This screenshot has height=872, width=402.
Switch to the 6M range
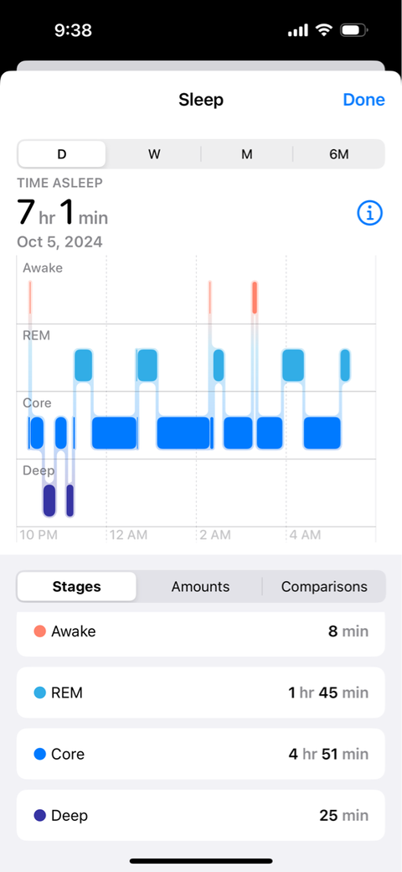point(338,154)
